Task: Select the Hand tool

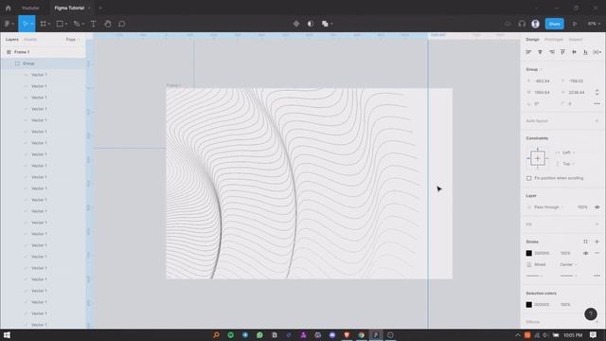Action: coord(108,24)
